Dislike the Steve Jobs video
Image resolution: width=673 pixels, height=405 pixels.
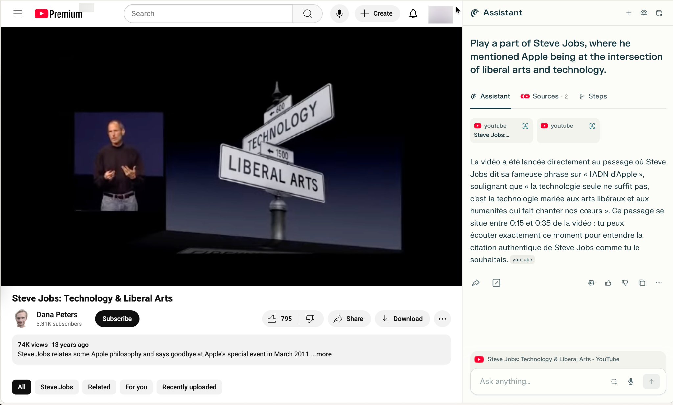coord(311,319)
